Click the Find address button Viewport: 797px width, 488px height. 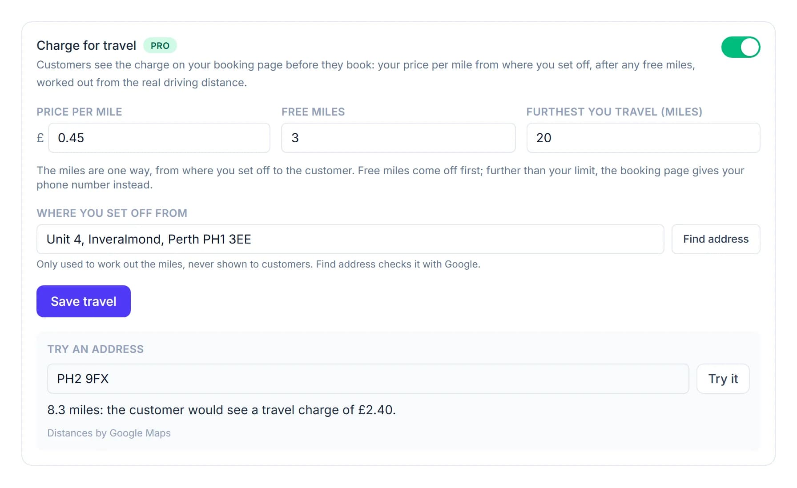716,239
